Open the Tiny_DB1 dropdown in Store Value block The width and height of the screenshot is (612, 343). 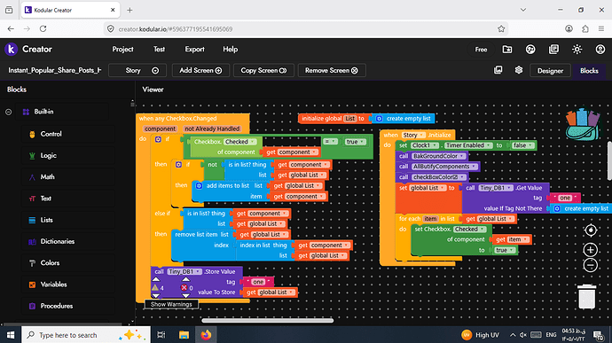[x=184, y=271]
